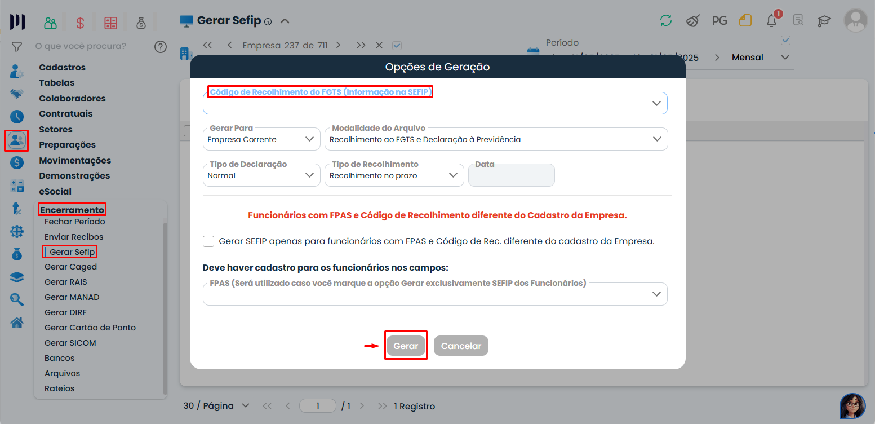This screenshot has width=875, height=424.
Task: Click the filter funnel icon
Action: coord(17,46)
